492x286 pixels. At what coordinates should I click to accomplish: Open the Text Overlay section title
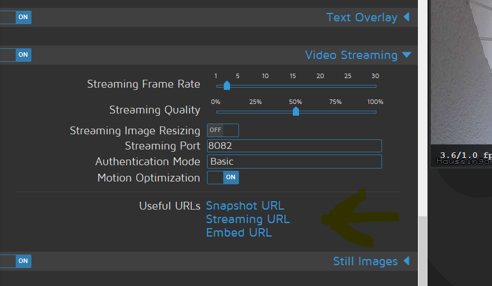click(x=362, y=17)
